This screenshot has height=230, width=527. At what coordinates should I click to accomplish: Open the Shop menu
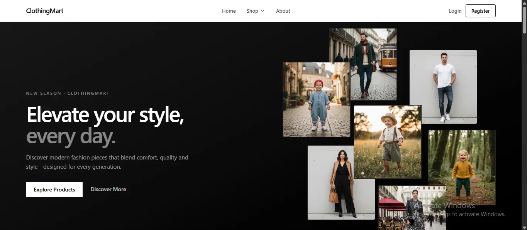(x=256, y=11)
